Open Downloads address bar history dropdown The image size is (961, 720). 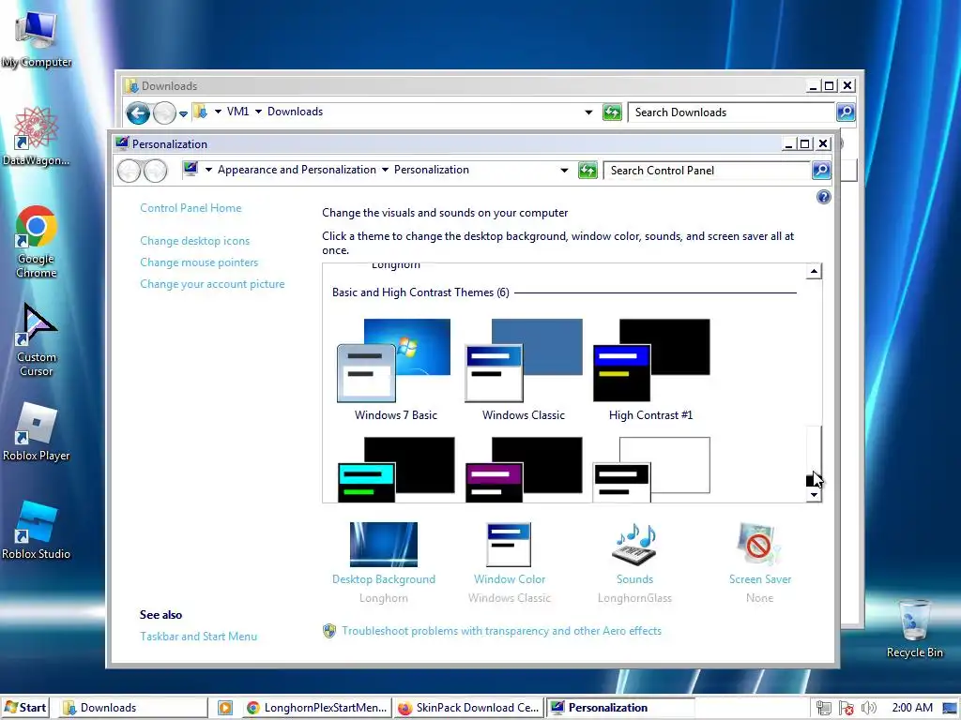pyautogui.click(x=588, y=112)
